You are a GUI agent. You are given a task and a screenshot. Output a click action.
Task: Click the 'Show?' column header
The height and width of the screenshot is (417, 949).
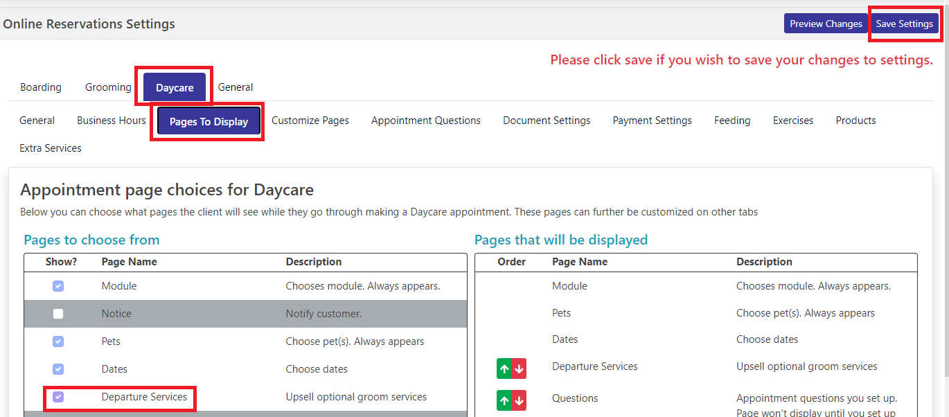click(x=62, y=262)
